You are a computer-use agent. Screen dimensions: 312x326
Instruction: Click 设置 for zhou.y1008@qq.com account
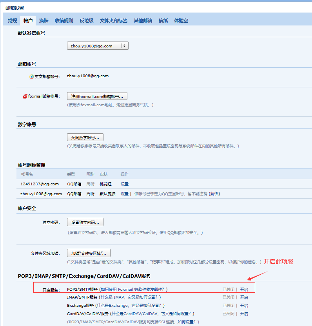pos(124,194)
